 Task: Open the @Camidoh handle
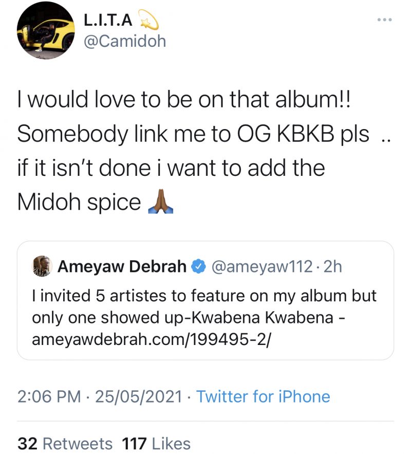[x=125, y=41]
